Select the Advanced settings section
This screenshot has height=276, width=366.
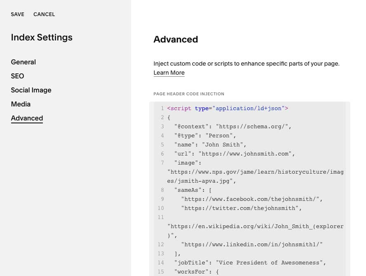point(27,118)
